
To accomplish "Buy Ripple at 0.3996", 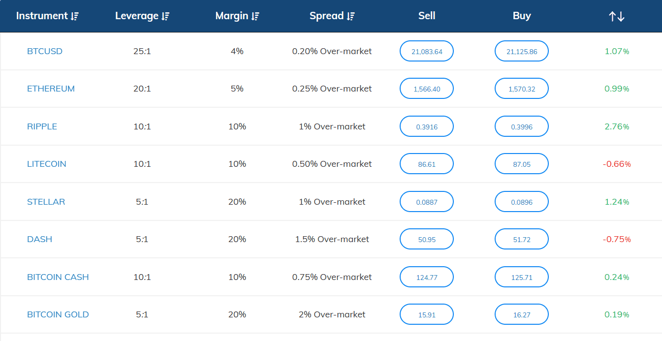I will point(522,126).
